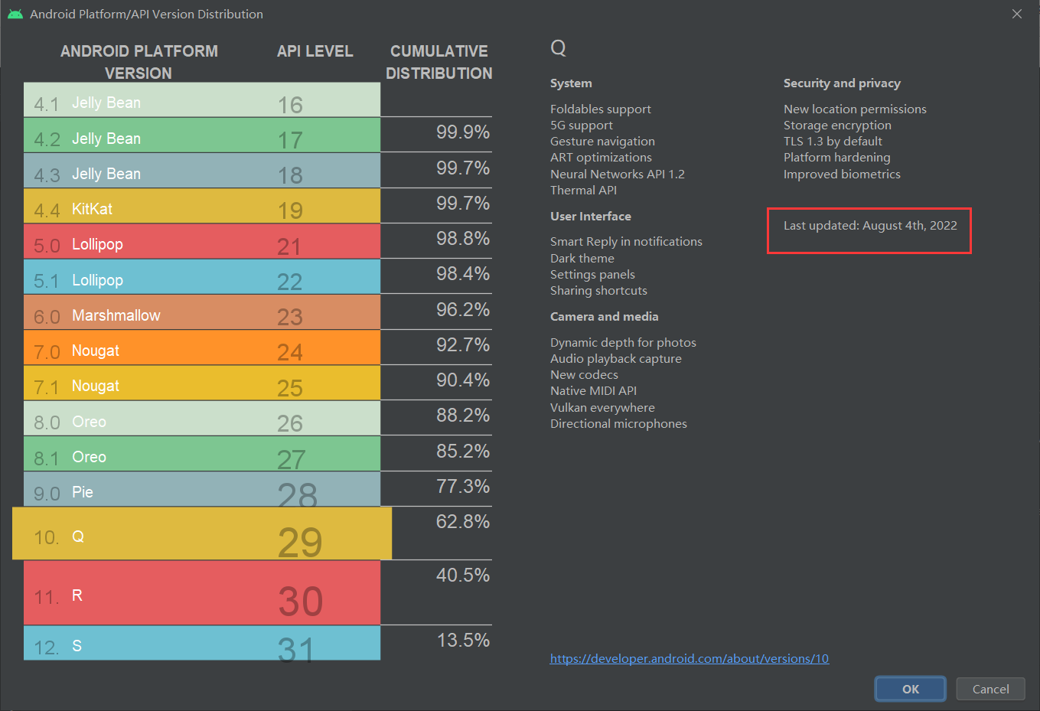Select the highlighted 10 Q row
Screen dimensions: 1040x711
[x=202, y=533]
